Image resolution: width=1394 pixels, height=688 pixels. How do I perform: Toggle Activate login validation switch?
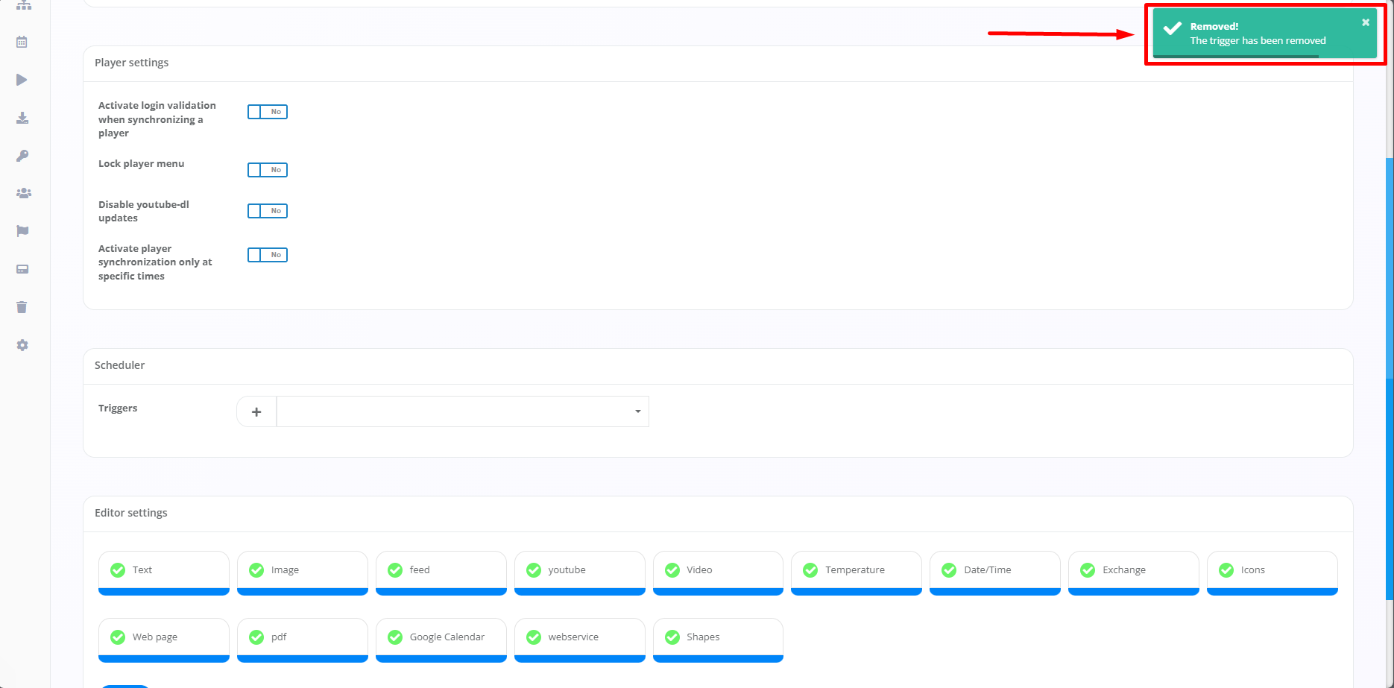point(268,112)
